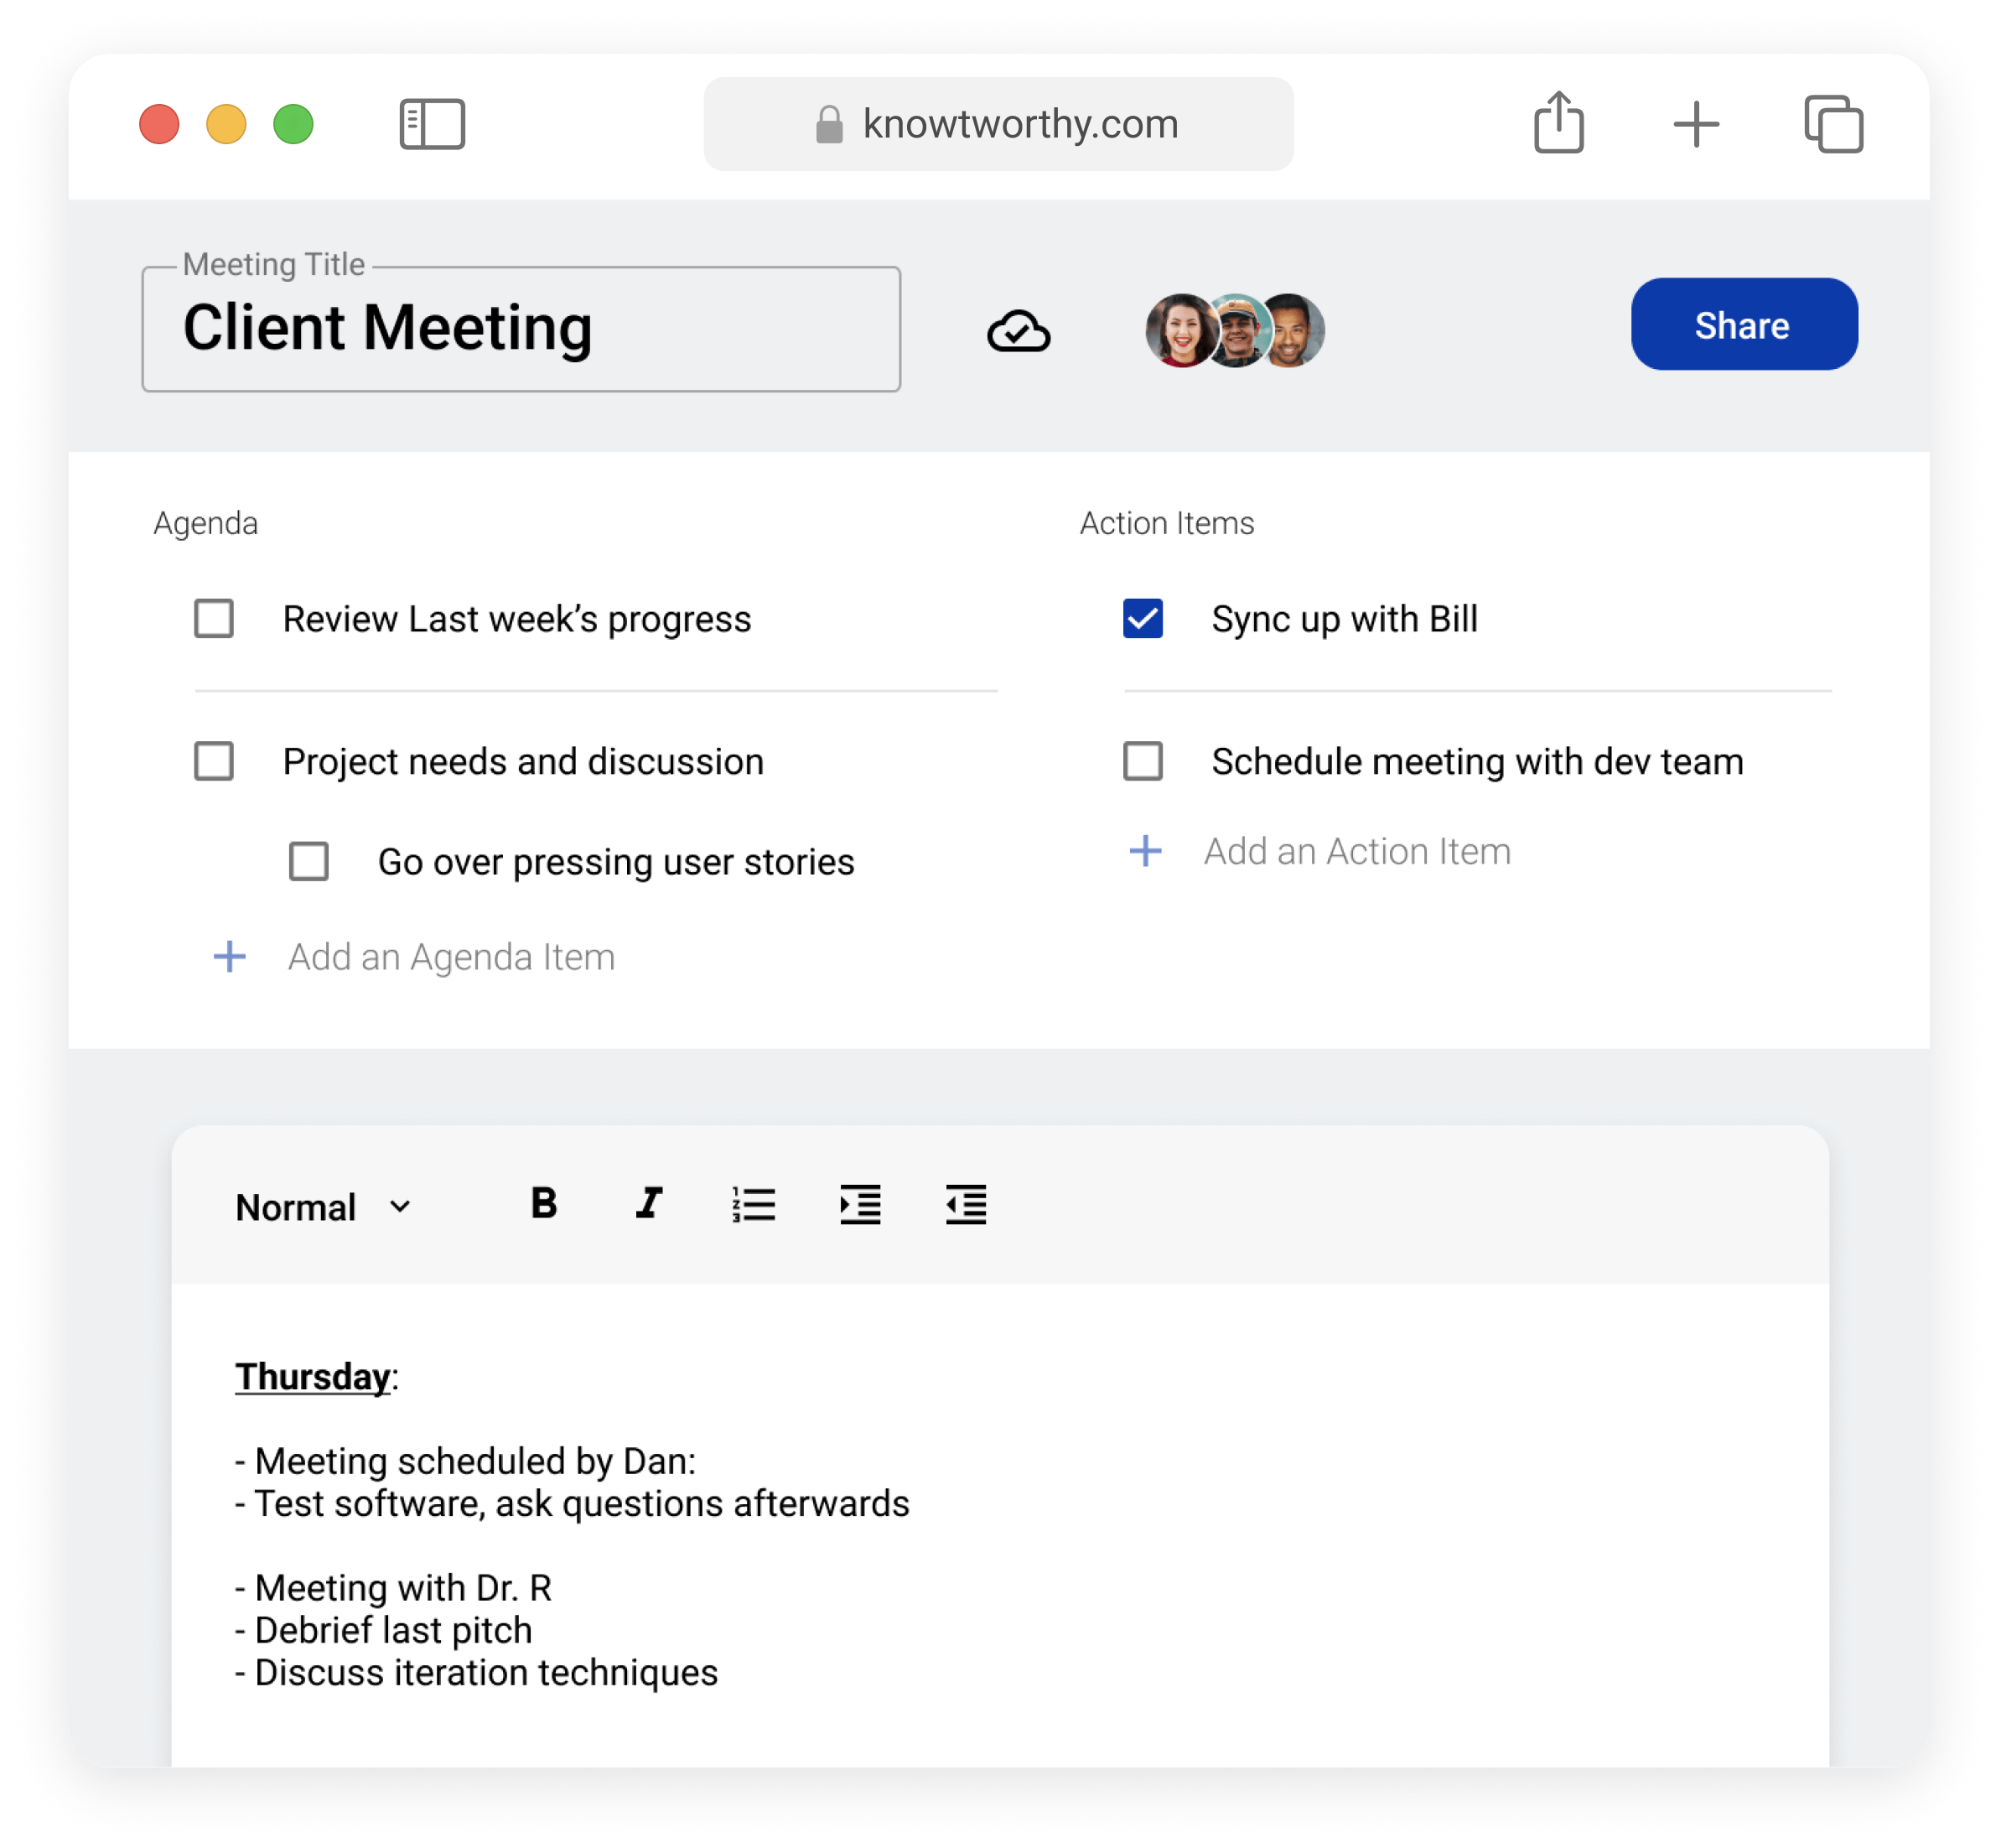Increase the text indentation
Screen dimensions: 1996x1848
click(860, 1205)
